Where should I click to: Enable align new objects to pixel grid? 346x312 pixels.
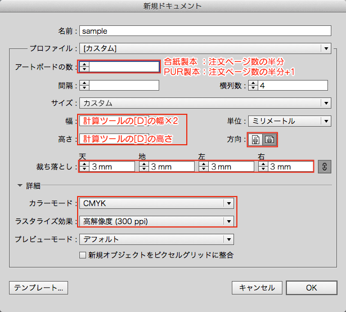point(83,255)
